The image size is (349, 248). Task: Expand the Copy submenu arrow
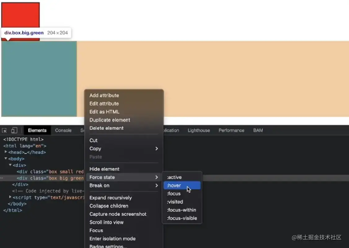(156, 148)
